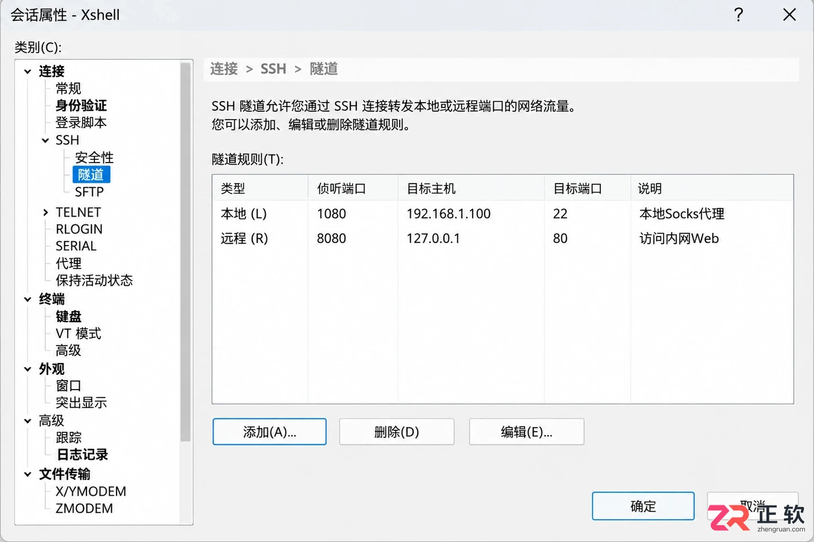Sort by the 目标主机 column header
Screen dimensions: 814x542
coord(471,189)
